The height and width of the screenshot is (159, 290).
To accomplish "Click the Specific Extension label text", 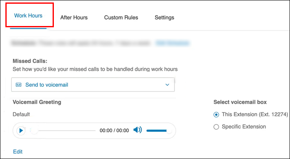I will [244, 127].
